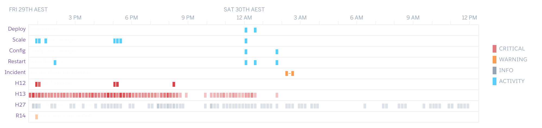
Task: Click the orange WARNING legend swatch
Action: click(495, 60)
